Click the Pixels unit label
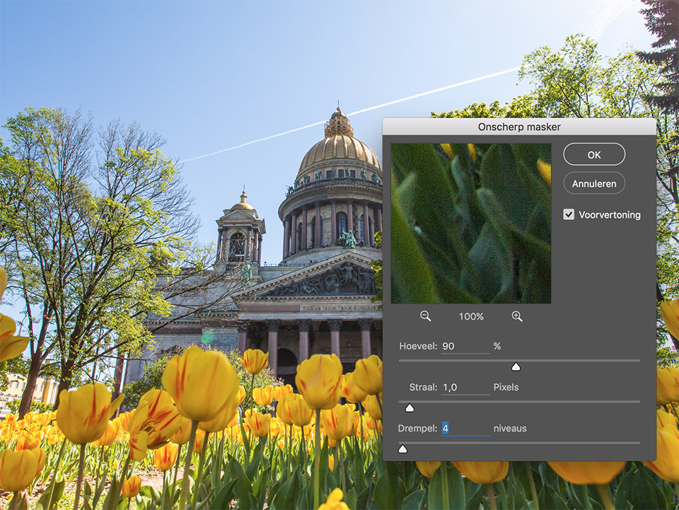The height and width of the screenshot is (510, 679). pyautogui.click(x=506, y=387)
